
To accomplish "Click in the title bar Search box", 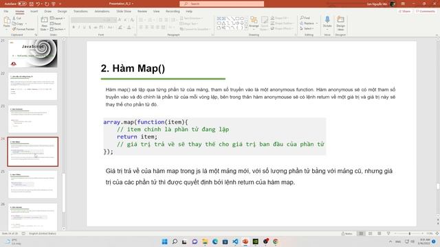I will pos(221,4).
